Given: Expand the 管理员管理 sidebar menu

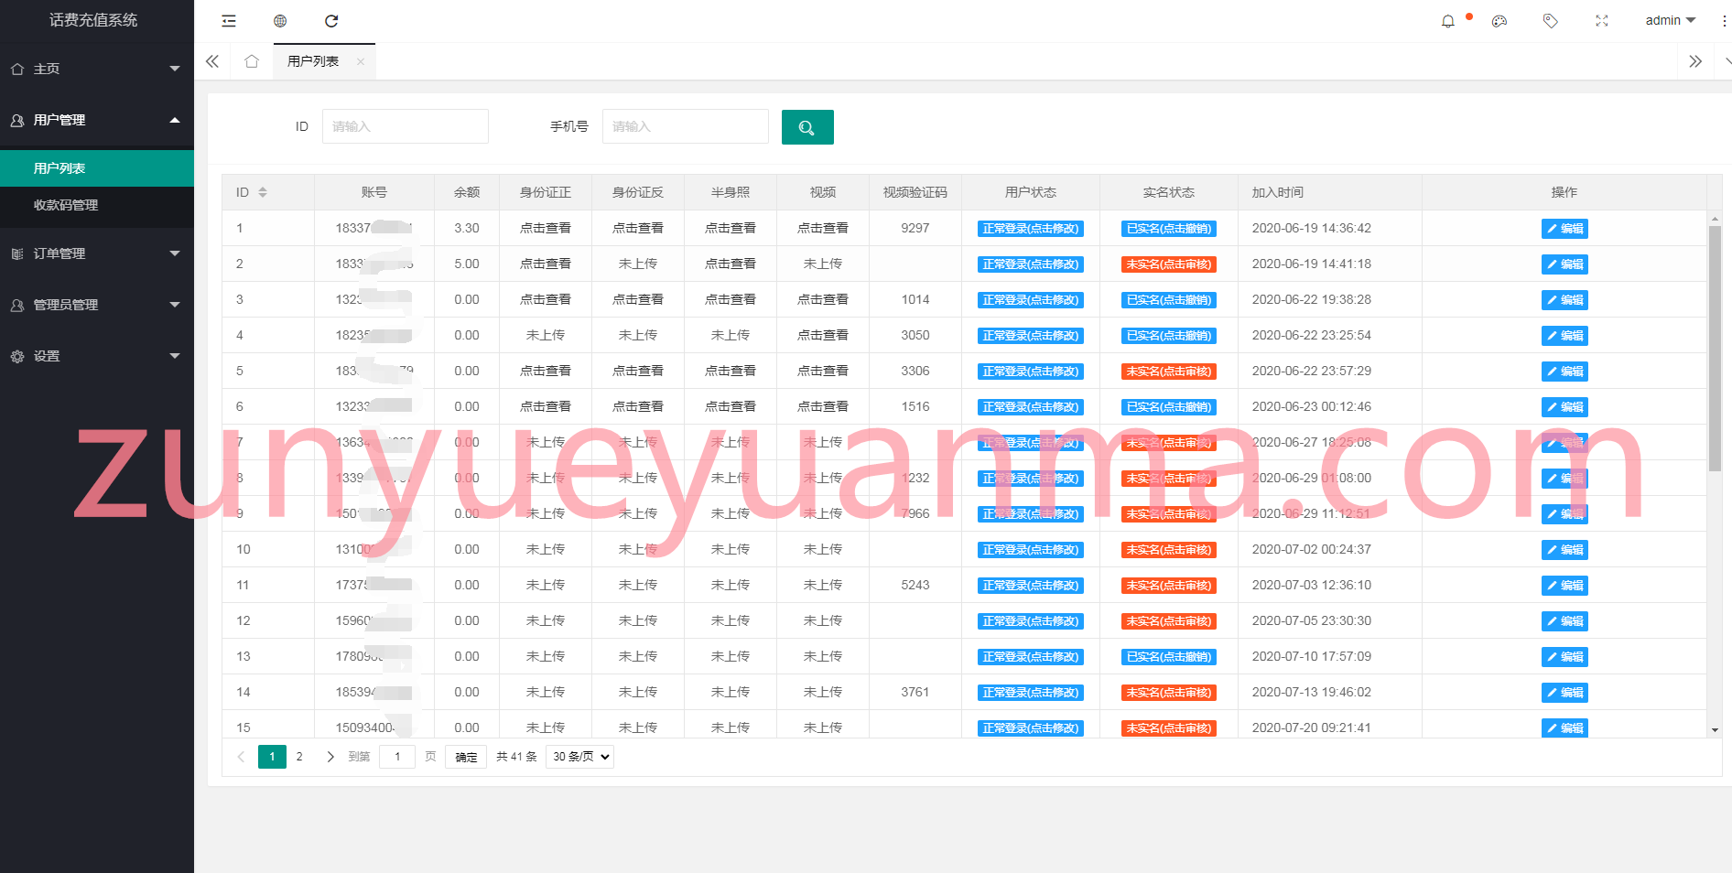Looking at the screenshot, I should click(97, 305).
